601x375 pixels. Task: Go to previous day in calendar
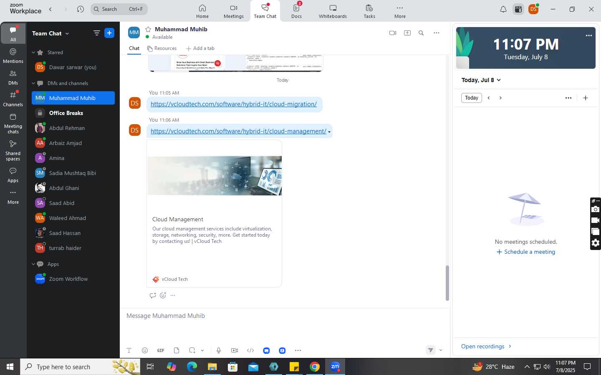coord(489,98)
